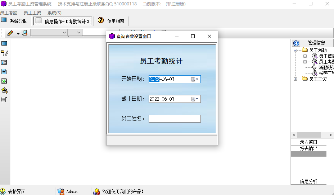This screenshot has width=334, height=195.
Task: Click the 表格界面 status bar text
Action: pos(17,192)
